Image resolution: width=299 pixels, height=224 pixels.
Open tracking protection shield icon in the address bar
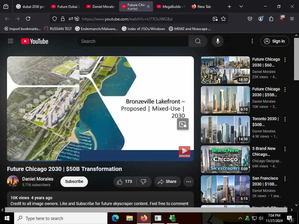coord(55,19)
